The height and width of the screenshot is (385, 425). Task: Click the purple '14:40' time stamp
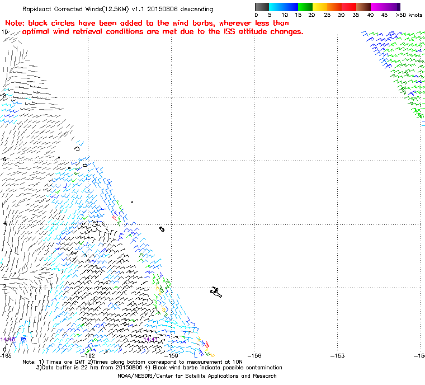click(8, 340)
